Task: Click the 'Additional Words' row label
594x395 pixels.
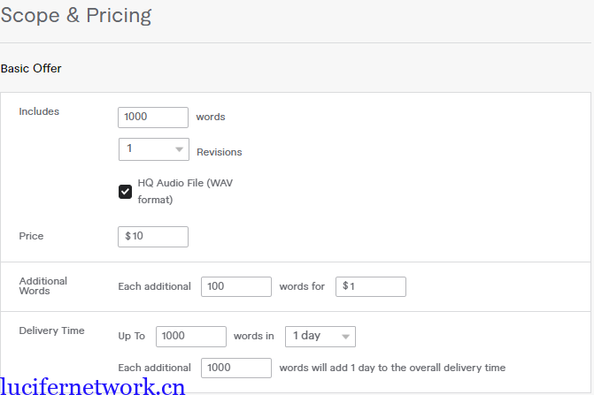Action: coord(42,285)
